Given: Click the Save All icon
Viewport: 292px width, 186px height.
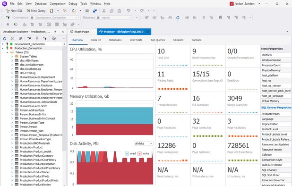Looking at the screenshot, I should pos(95,11).
